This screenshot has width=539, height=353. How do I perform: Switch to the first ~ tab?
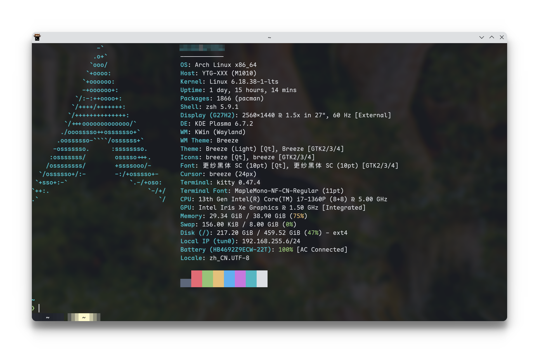pos(48,317)
